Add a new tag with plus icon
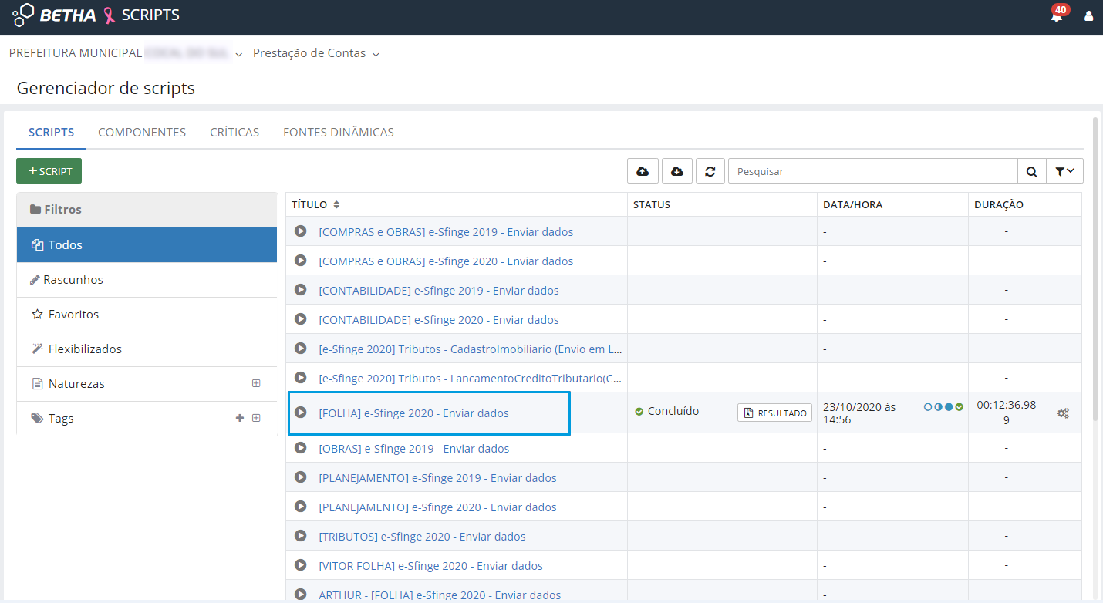The width and height of the screenshot is (1103, 603). pyautogui.click(x=240, y=418)
